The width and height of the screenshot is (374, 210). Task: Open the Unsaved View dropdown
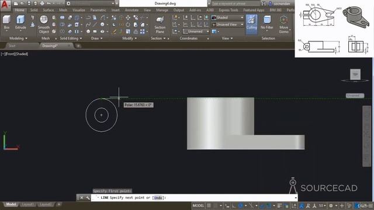[227, 24]
